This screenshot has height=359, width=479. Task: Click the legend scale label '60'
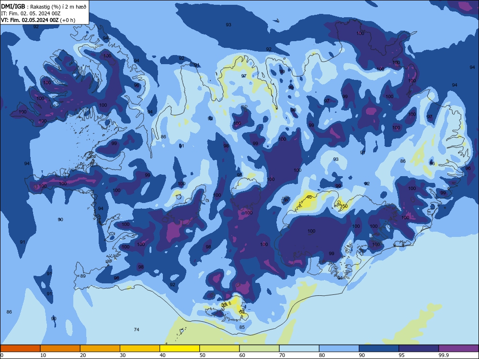242,355
